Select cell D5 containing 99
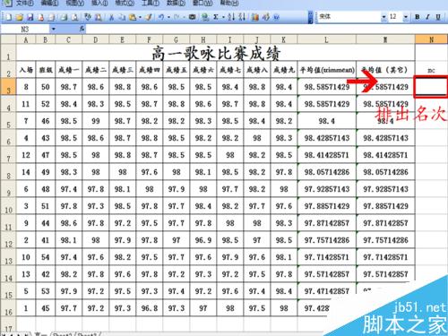Screen dimensions: 448x336 [96, 121]
